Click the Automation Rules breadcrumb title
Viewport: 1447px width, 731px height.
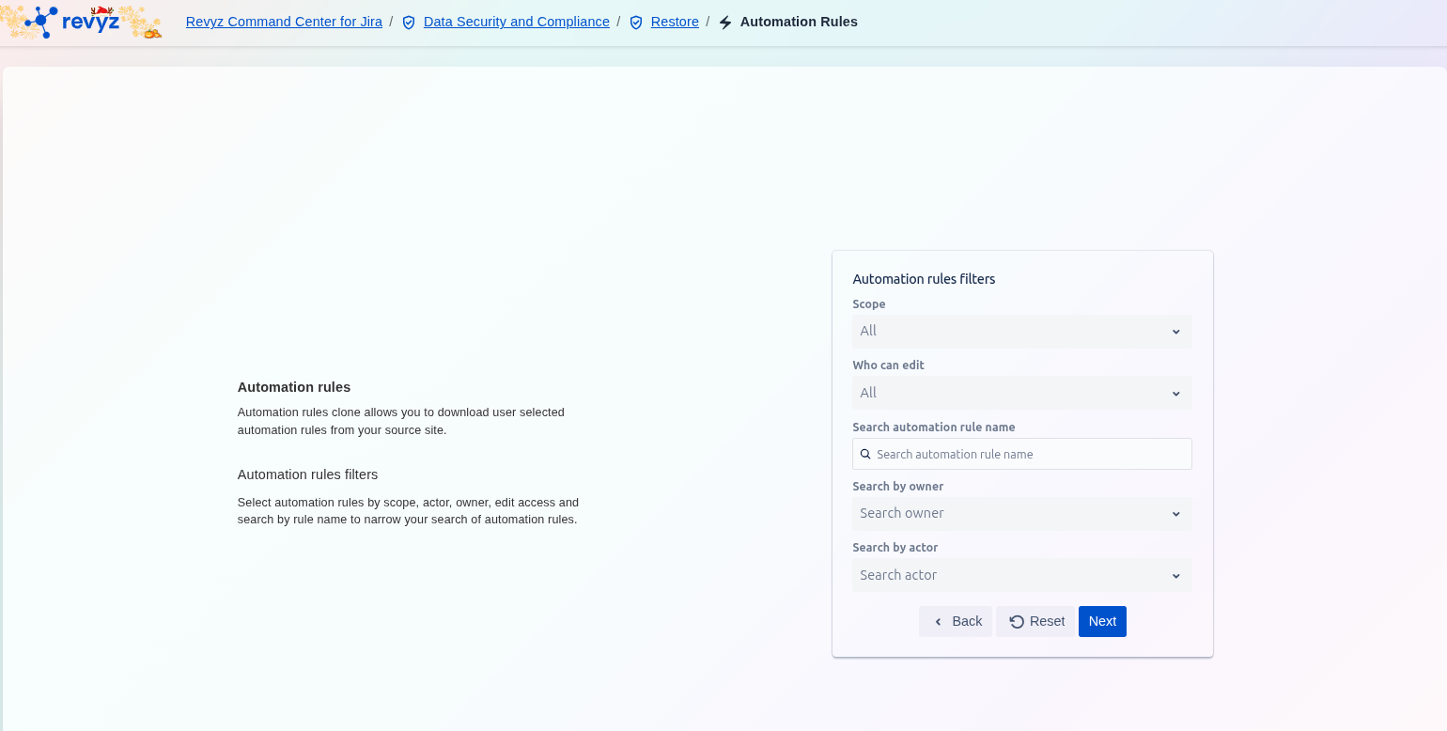pos(799,22)
